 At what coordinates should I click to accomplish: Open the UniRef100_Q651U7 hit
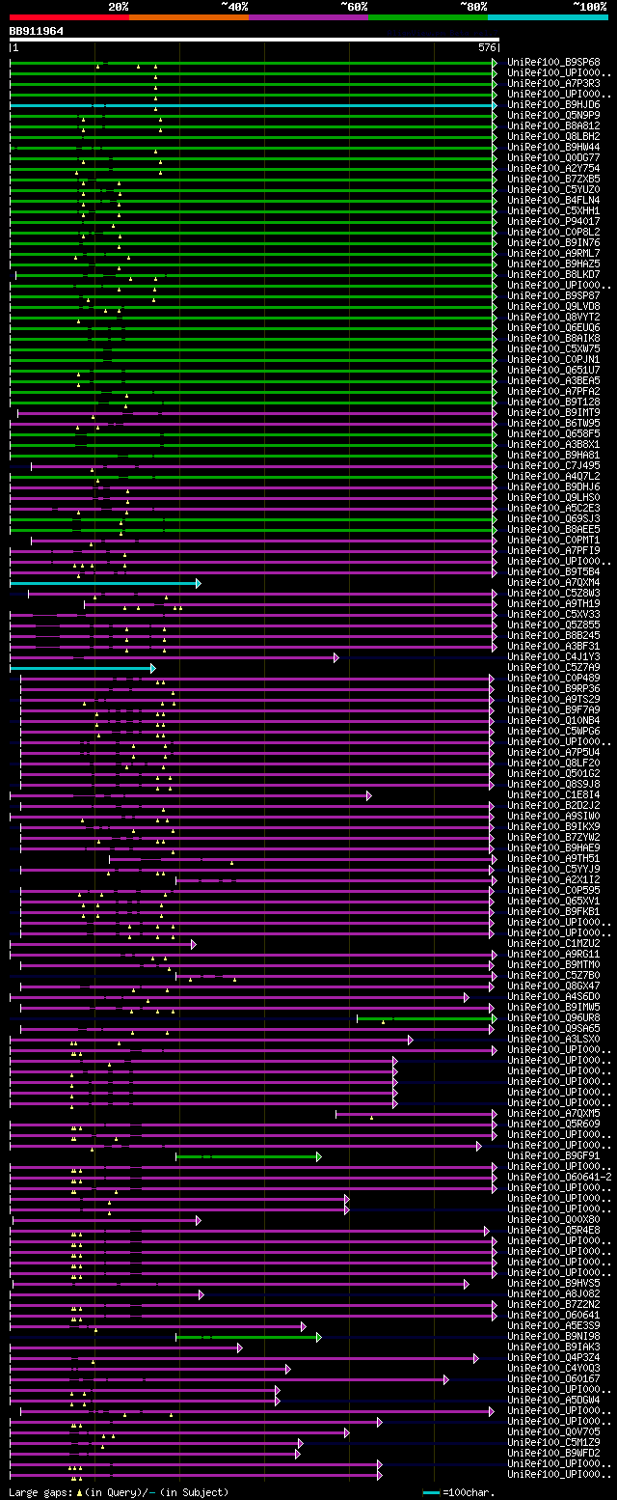tap(553, 370)
